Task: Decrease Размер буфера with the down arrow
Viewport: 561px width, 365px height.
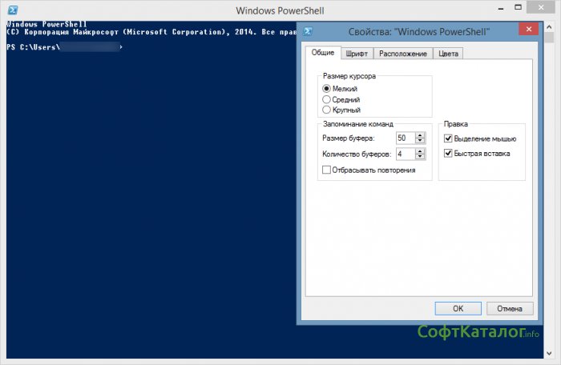Action: click(421, 141)
